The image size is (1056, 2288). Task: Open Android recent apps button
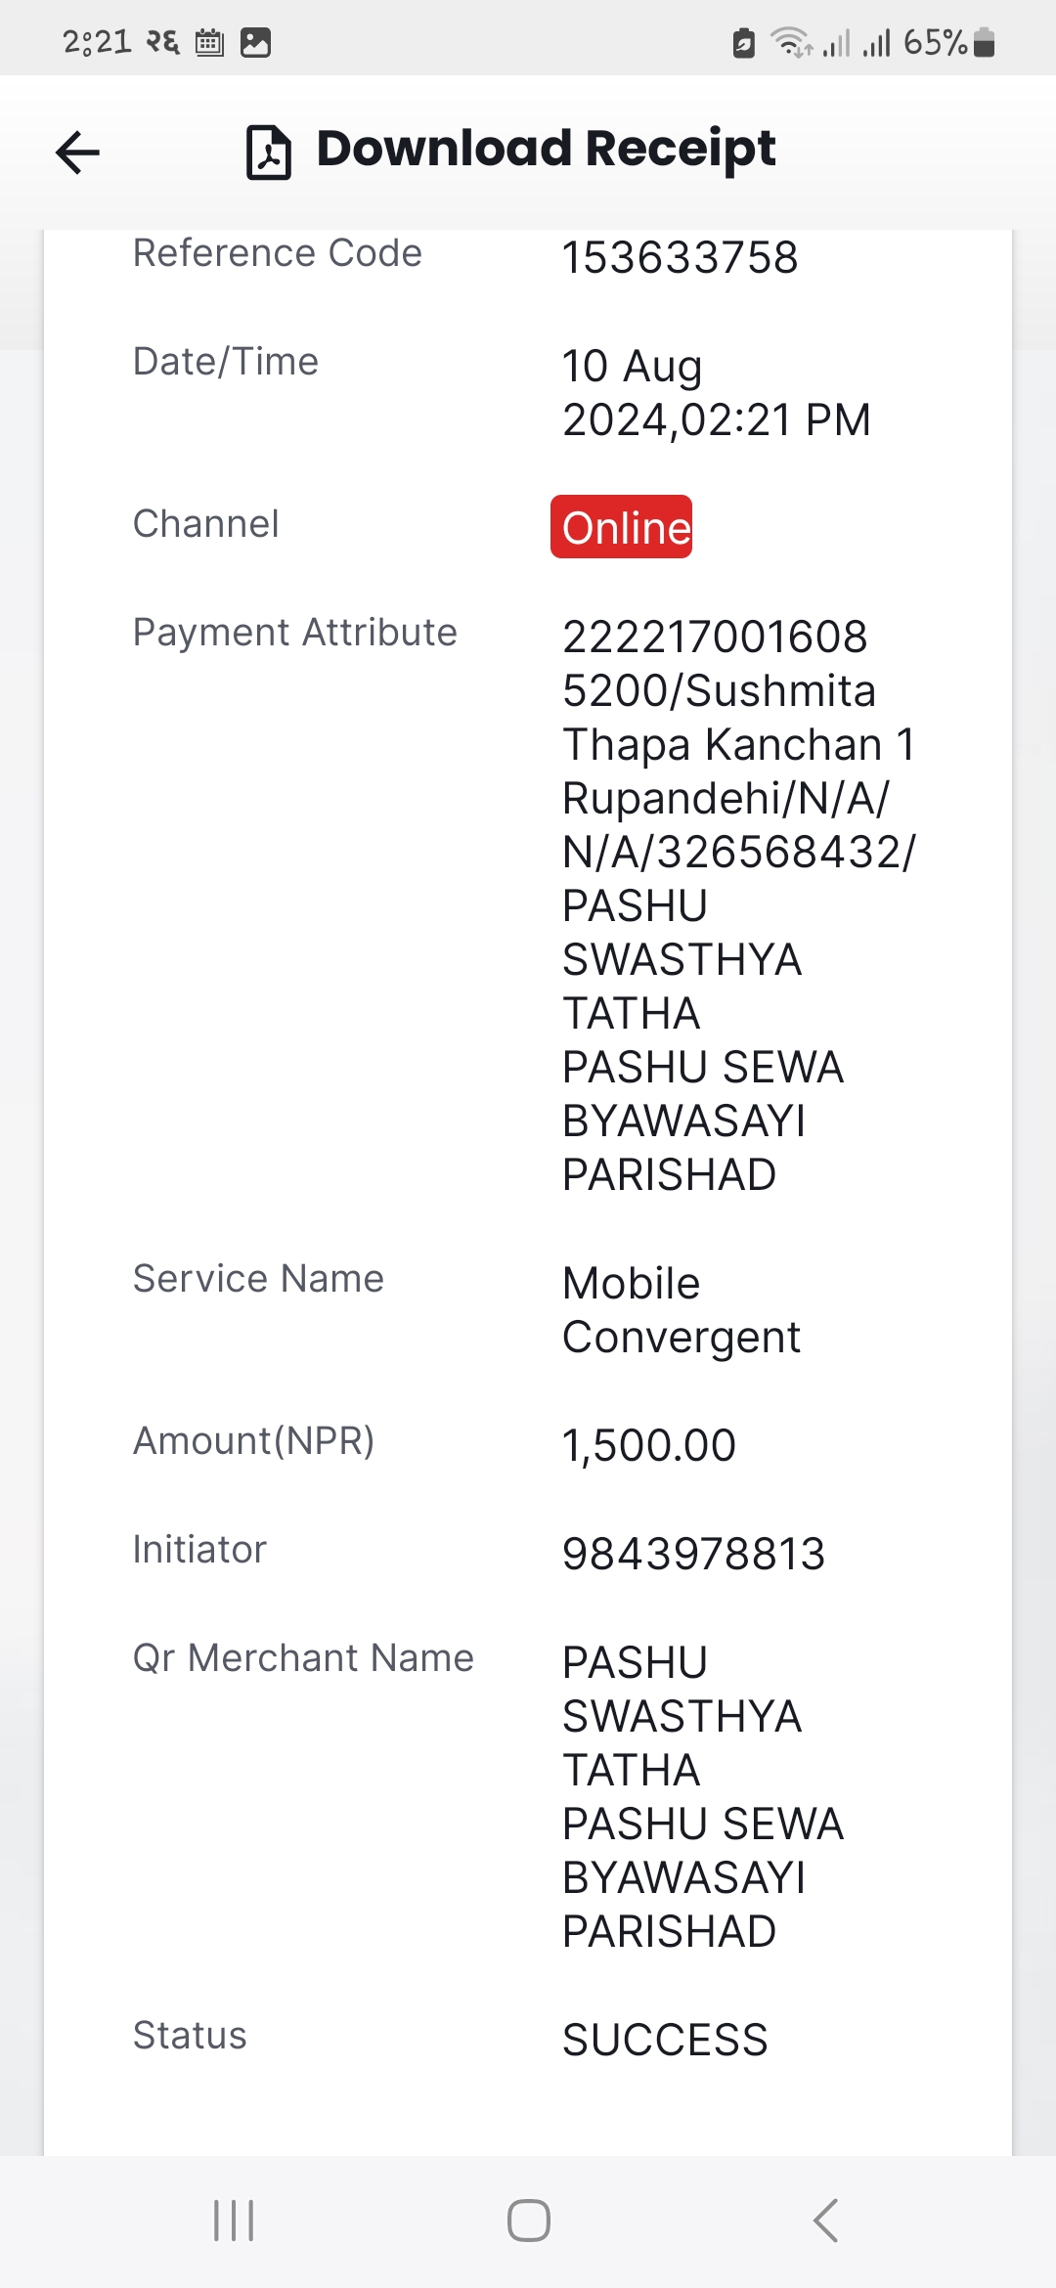234,2221
